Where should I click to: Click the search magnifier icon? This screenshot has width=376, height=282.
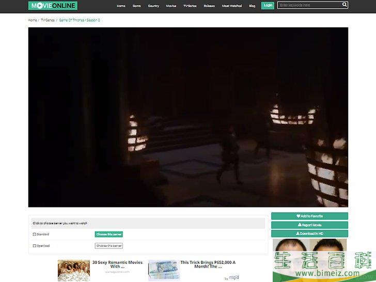(344, 5)
